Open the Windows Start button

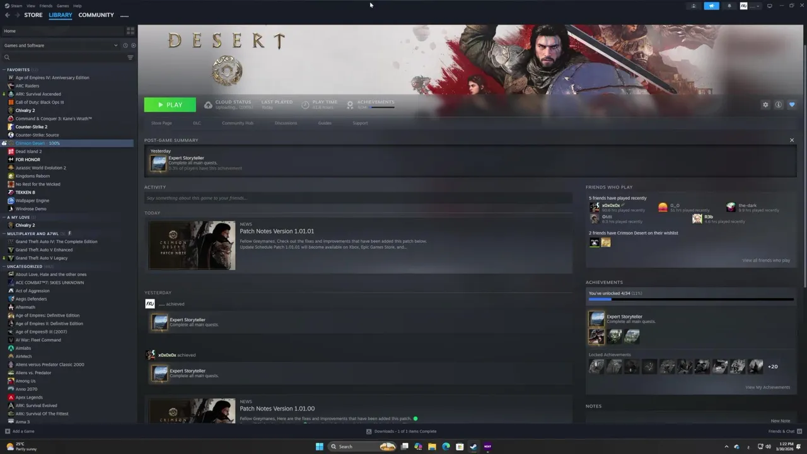(320, 446)
